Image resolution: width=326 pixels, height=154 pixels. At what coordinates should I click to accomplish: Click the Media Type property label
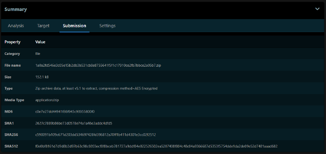pyautogui.click(x=14, y=100)
